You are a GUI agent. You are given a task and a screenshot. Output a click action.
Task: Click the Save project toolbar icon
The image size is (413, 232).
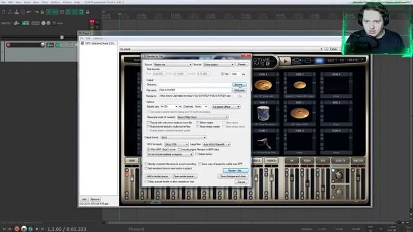pyautogui.click(x=16, y=12)
